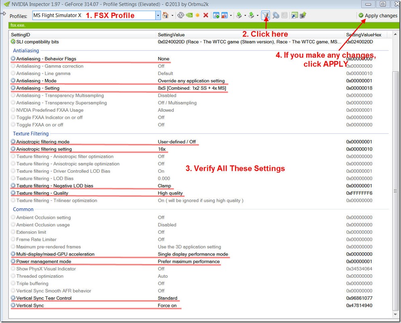The image size is (401, 323).
Task: Click the refresh current profile icon
Action: click(181, 15)
